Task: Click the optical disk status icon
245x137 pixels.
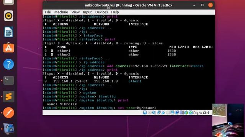Action: point(150,113)
